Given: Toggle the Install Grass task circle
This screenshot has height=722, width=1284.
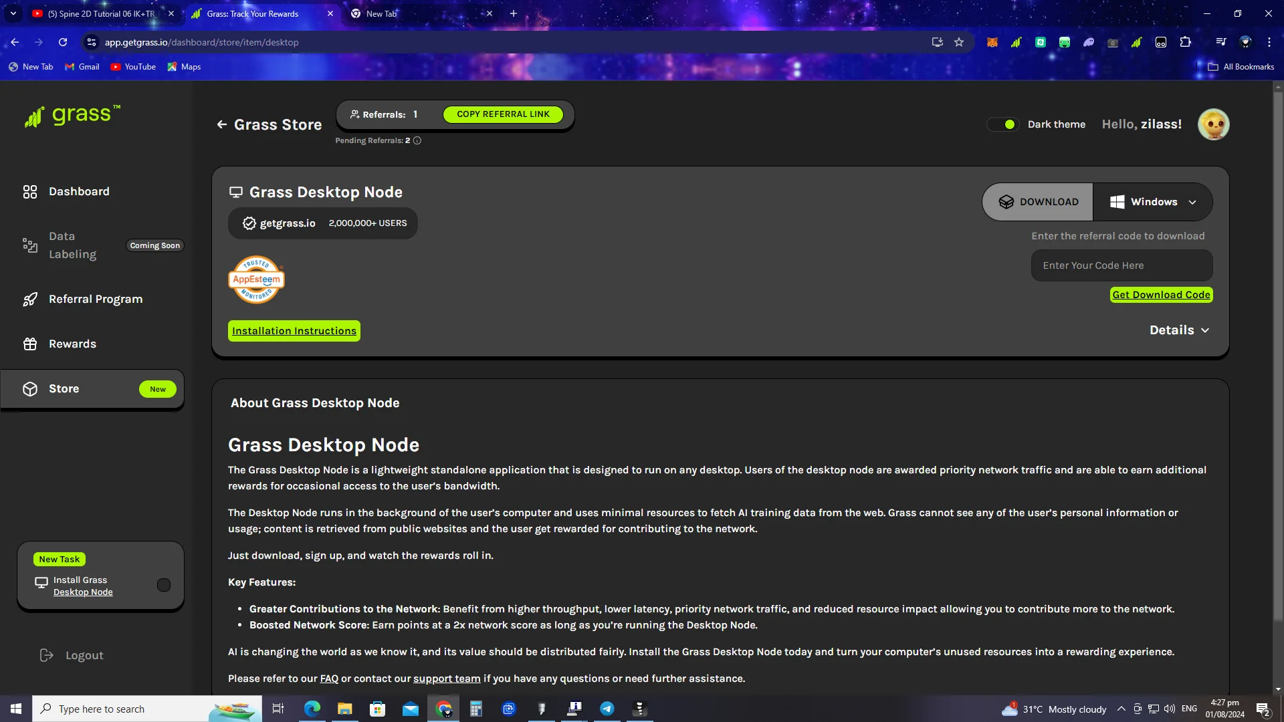Looking at the screenshot, I should pyautogui.click(x=164, y=586).
